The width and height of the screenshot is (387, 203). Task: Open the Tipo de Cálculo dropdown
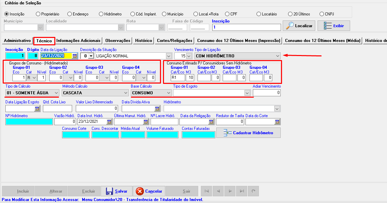56,93
